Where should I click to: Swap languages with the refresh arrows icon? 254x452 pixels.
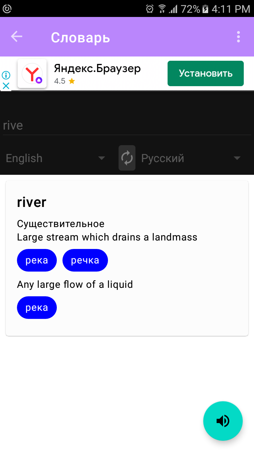pos(127,158)
